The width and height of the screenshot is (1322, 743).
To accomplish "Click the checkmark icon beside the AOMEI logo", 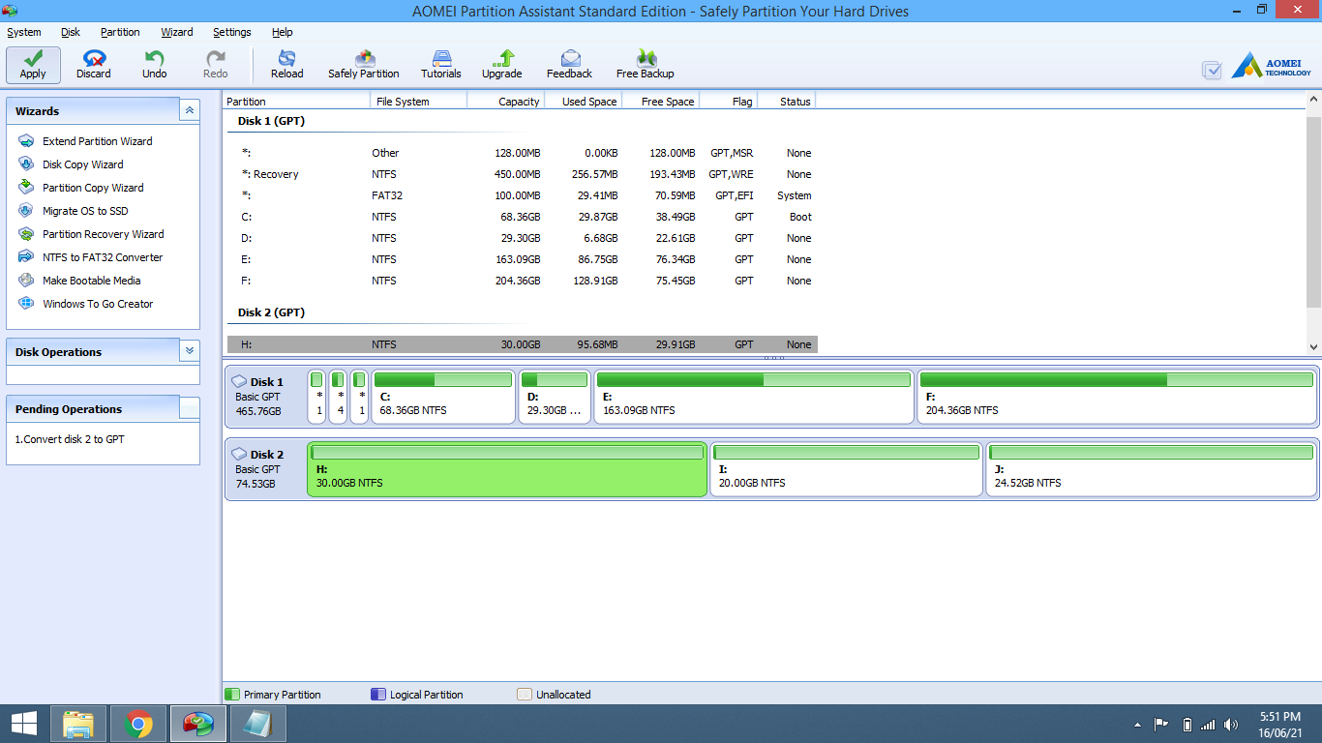I will pos(1212,70).
